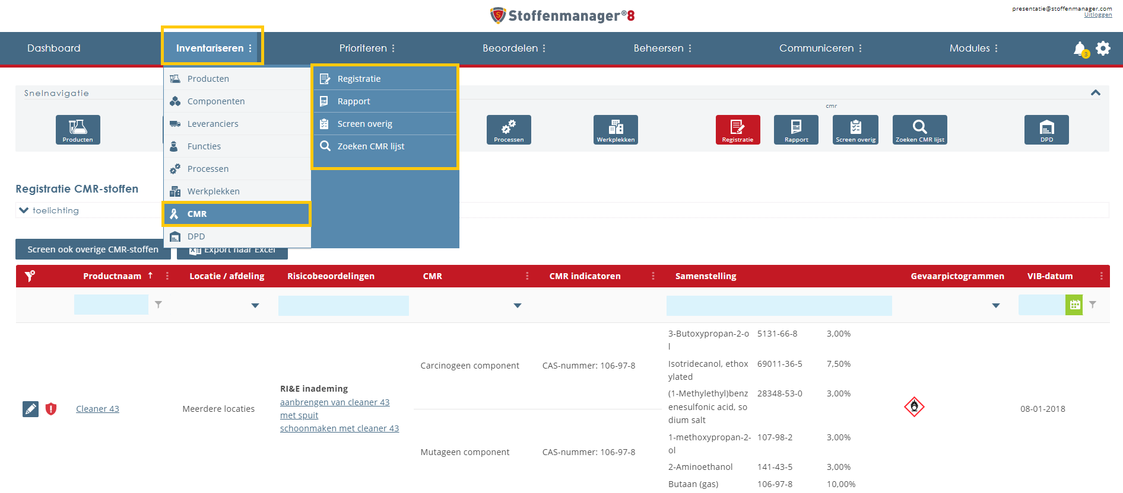Open the VIB-datum calendar picker
This screenshot has width=1123, height=493.
pyautogui.click(x=1074, y=305)
